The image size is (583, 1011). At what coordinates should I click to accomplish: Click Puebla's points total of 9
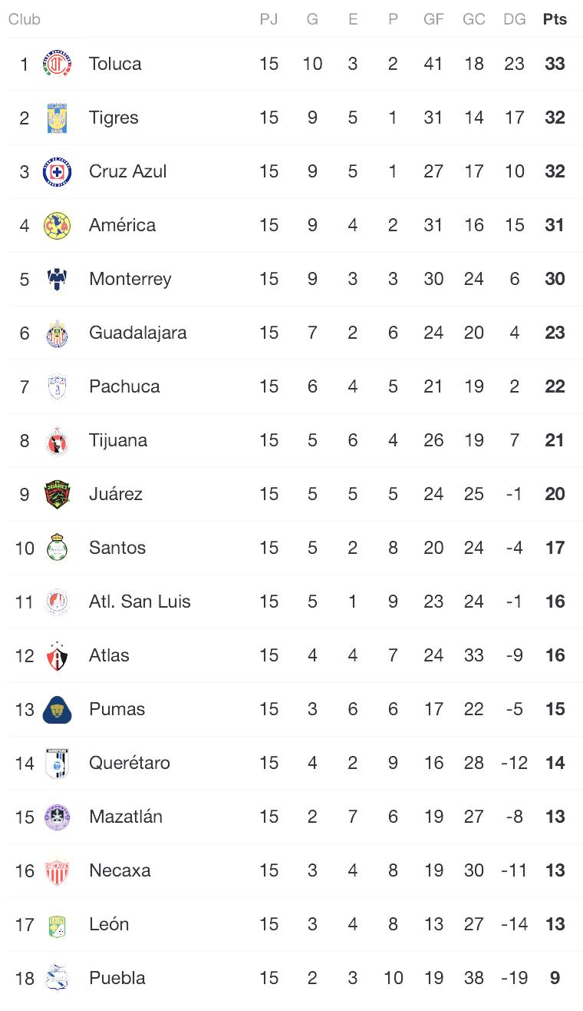point(555,978)
